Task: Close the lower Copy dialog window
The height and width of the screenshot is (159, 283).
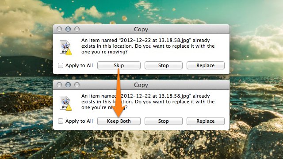Action: [59, 85]
